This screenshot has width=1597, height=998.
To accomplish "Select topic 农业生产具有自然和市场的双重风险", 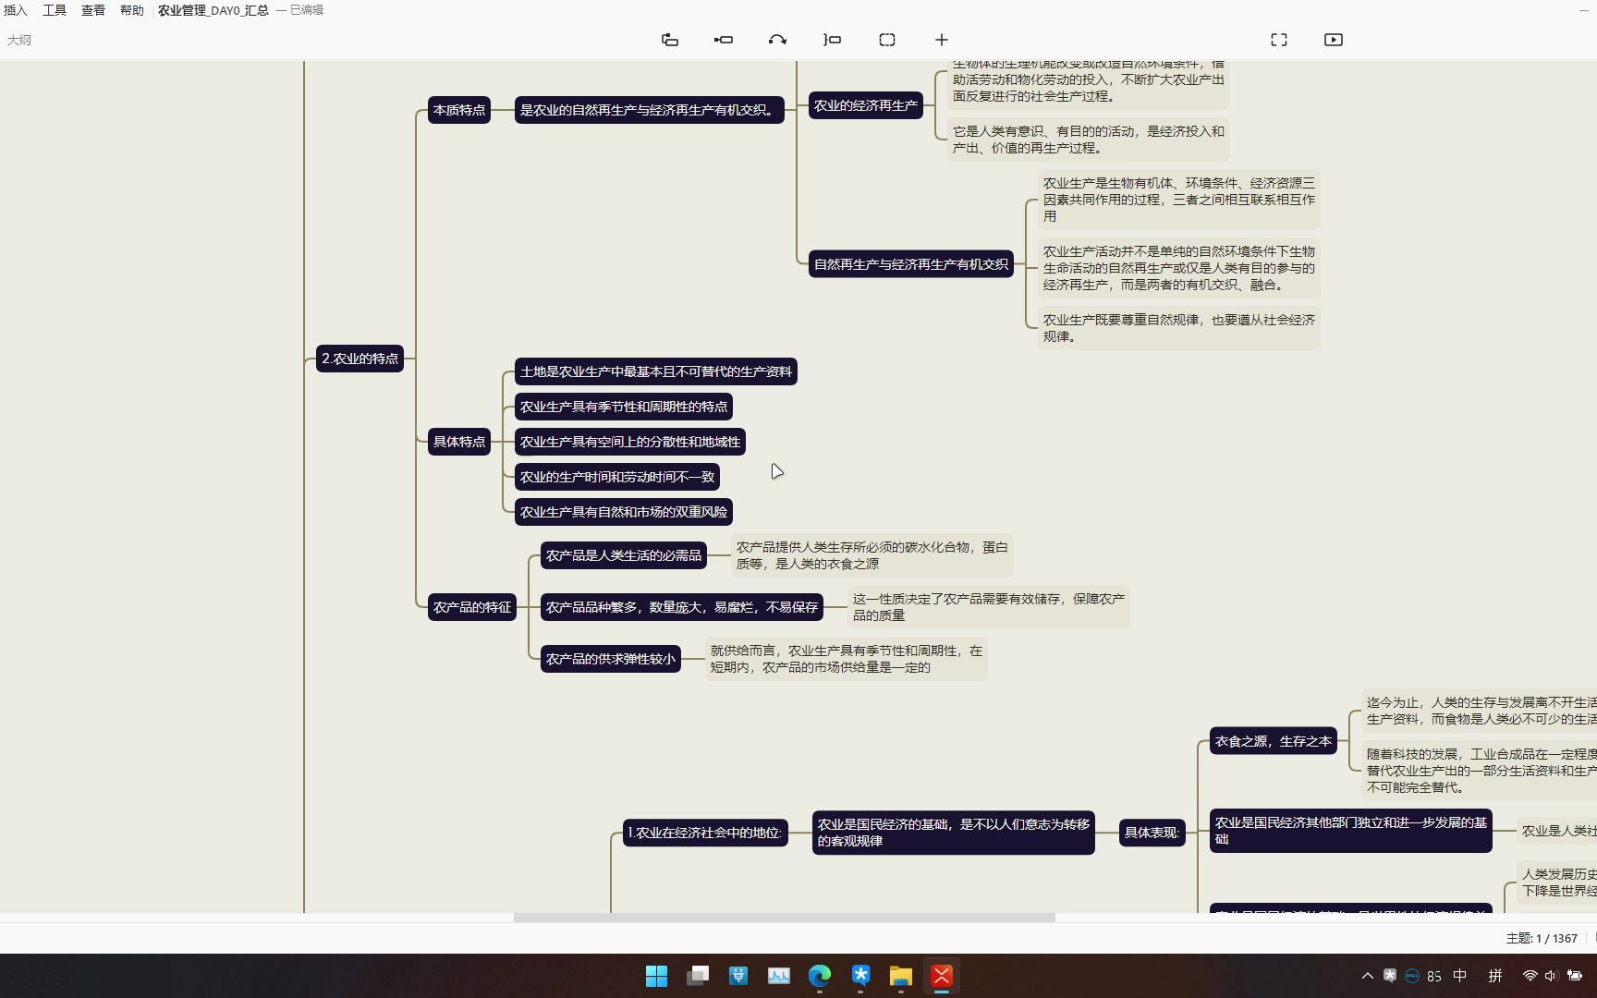I will click(x=624, y=512).
